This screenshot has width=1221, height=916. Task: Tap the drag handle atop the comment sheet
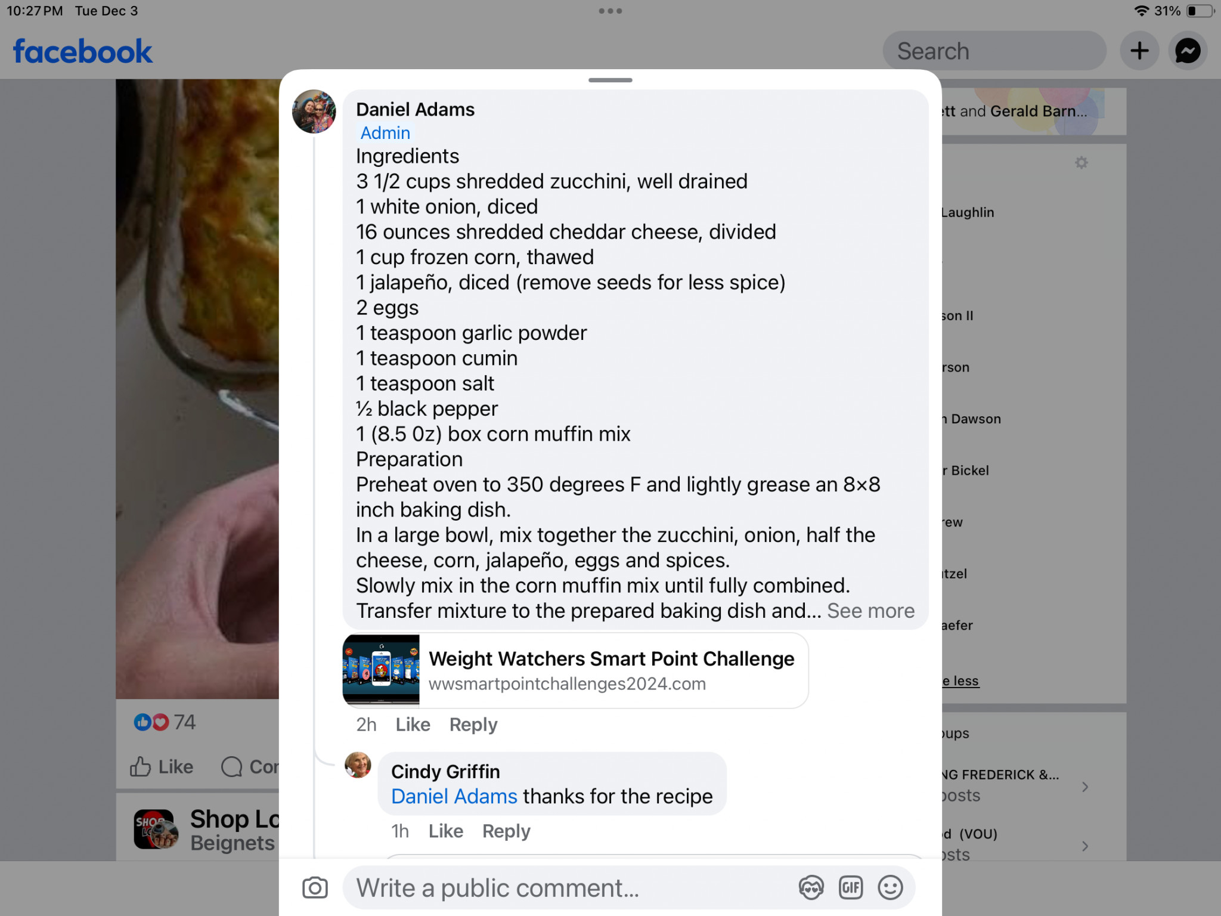coord(610,80)
